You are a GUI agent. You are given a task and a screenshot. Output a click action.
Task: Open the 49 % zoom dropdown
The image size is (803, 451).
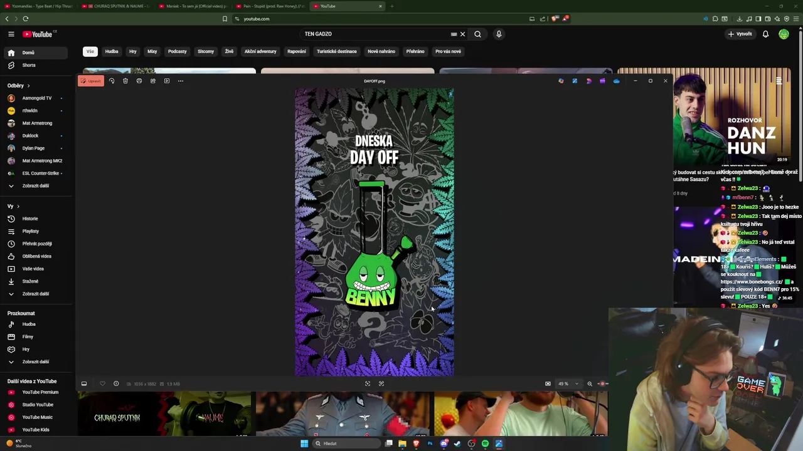coord(568,384)
